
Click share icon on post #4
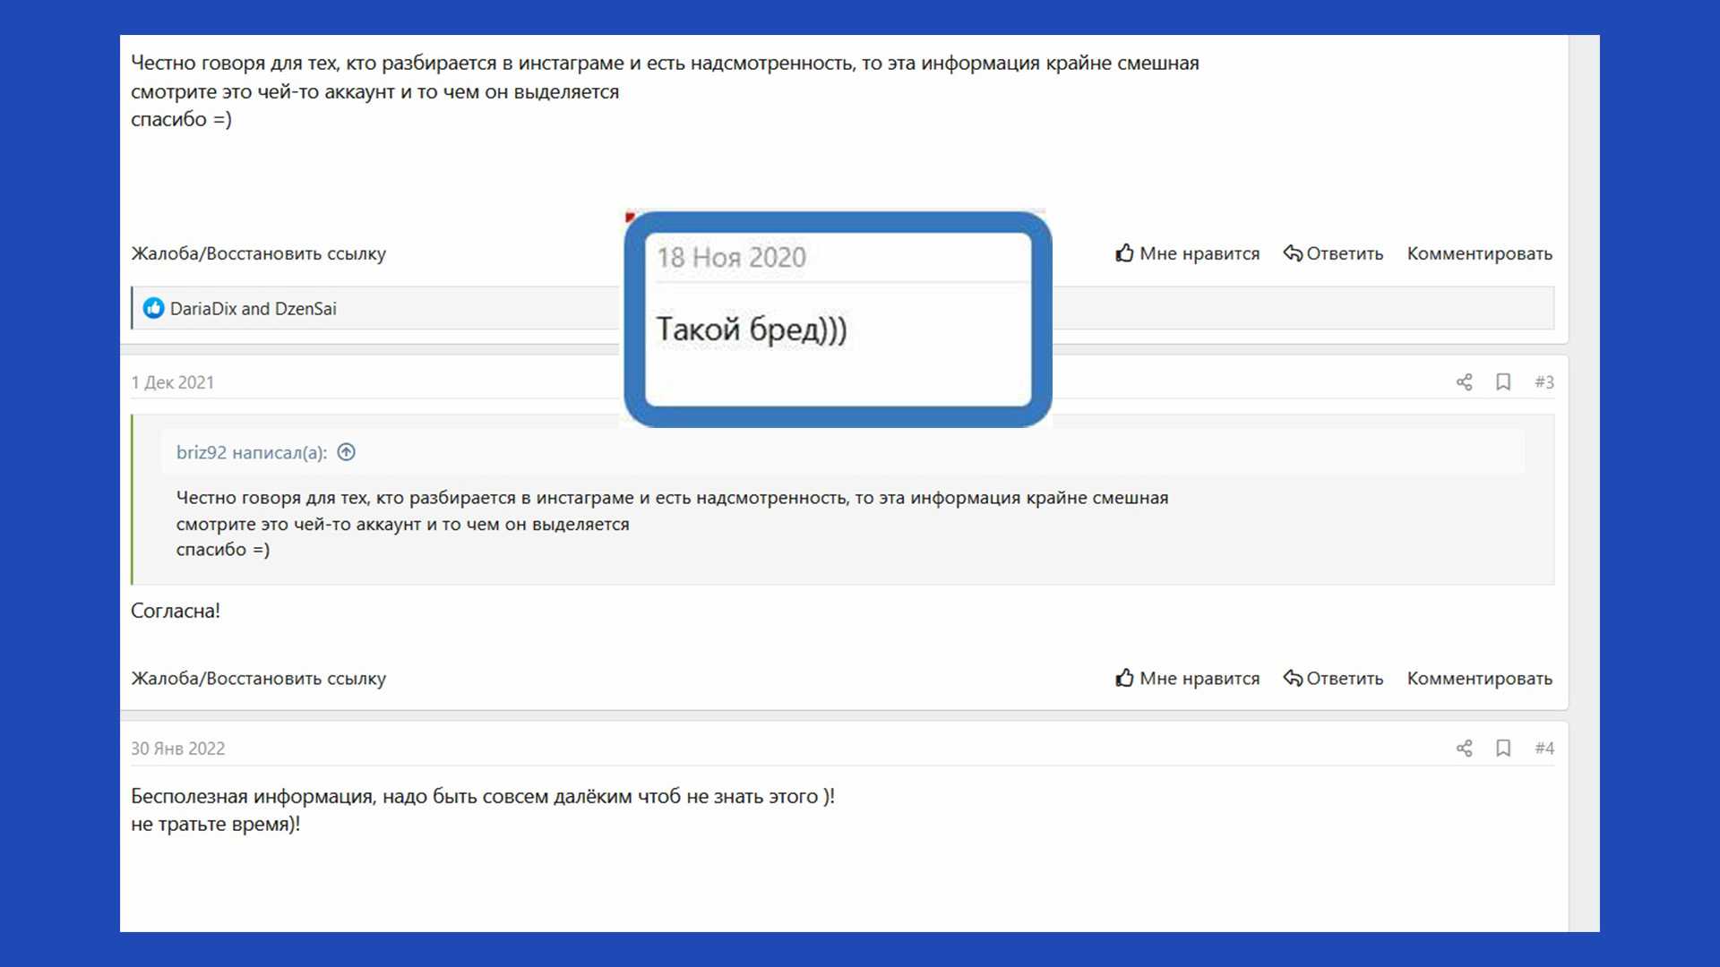tap(1464, 749)
